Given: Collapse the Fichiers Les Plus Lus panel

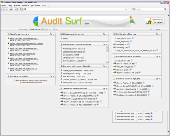Looking at the screenshot, I should (160, 34).
